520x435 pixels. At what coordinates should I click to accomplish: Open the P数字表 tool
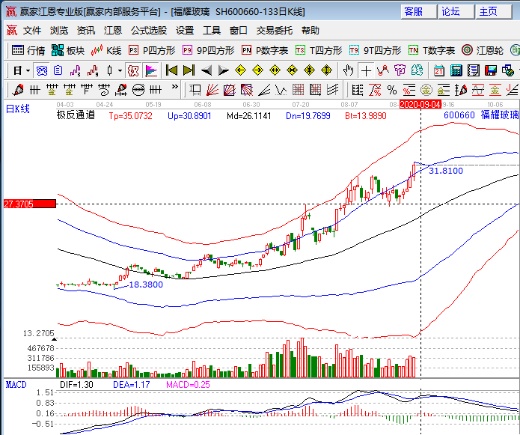265,50
